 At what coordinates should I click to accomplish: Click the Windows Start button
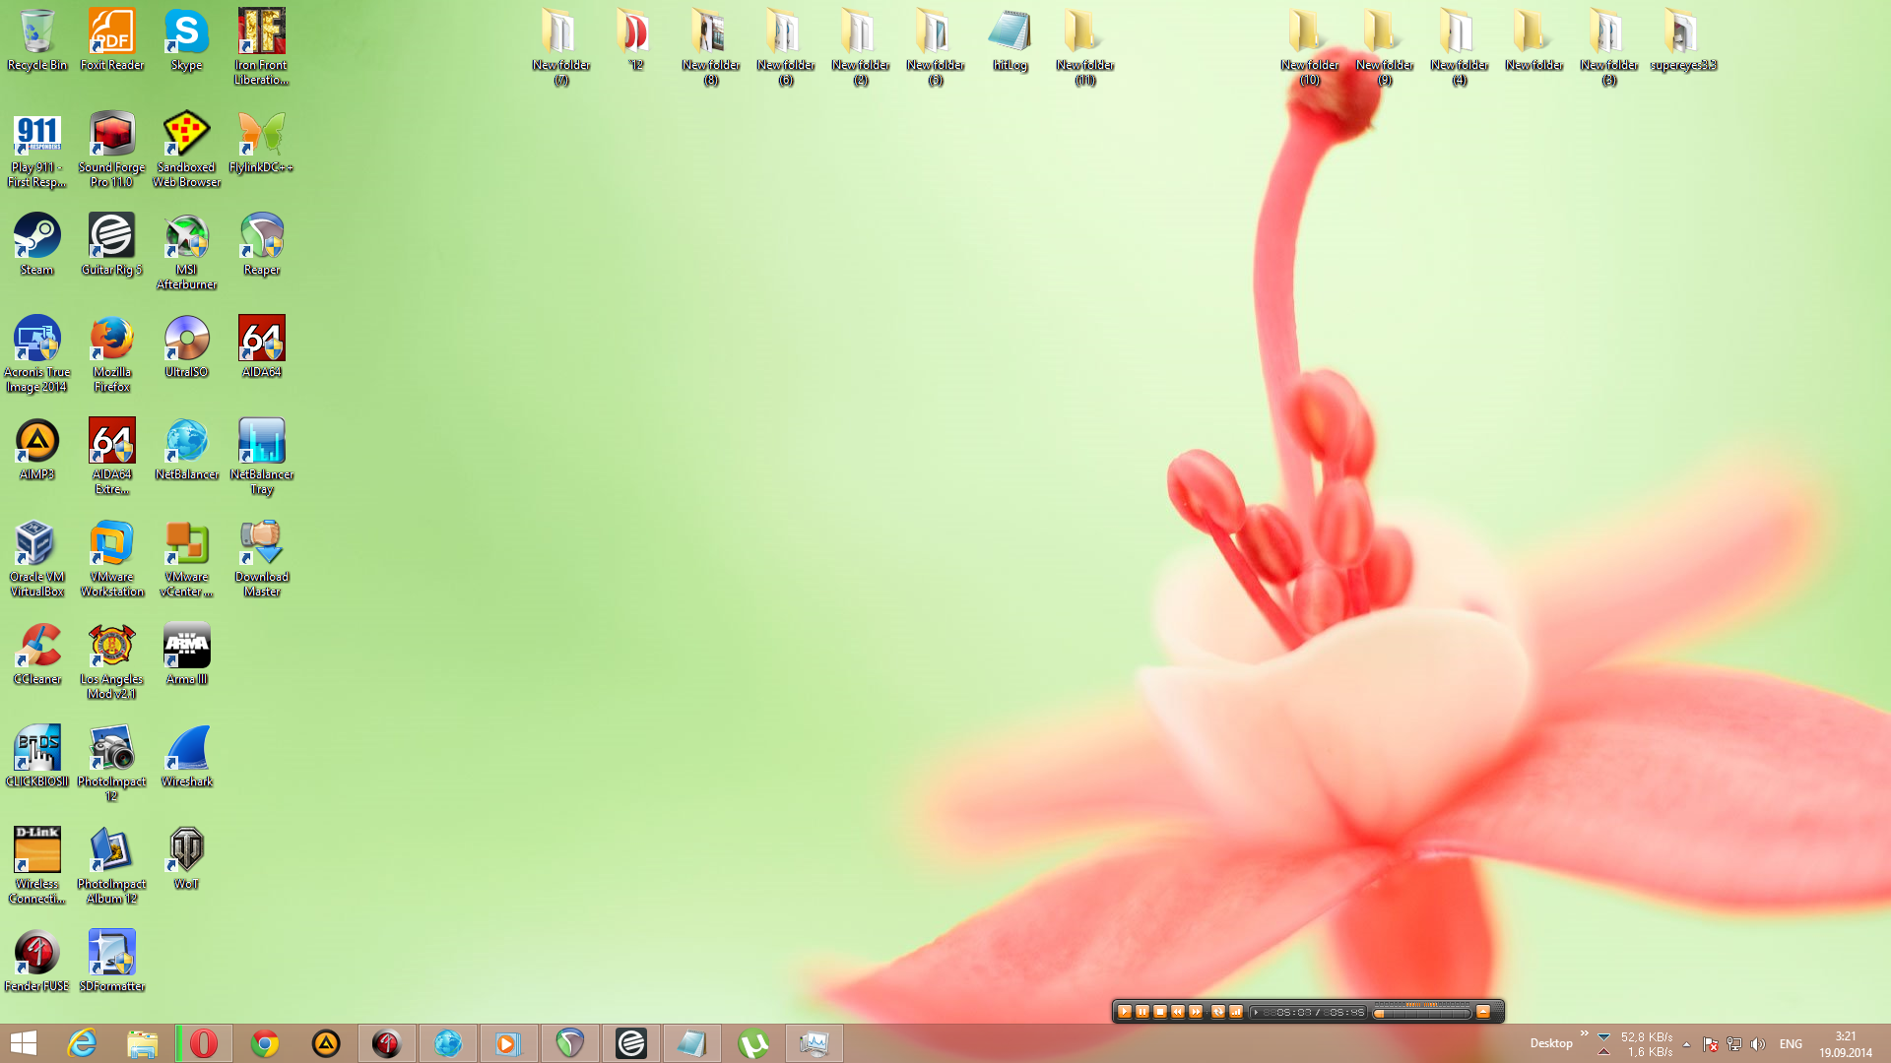(24, 1043)
